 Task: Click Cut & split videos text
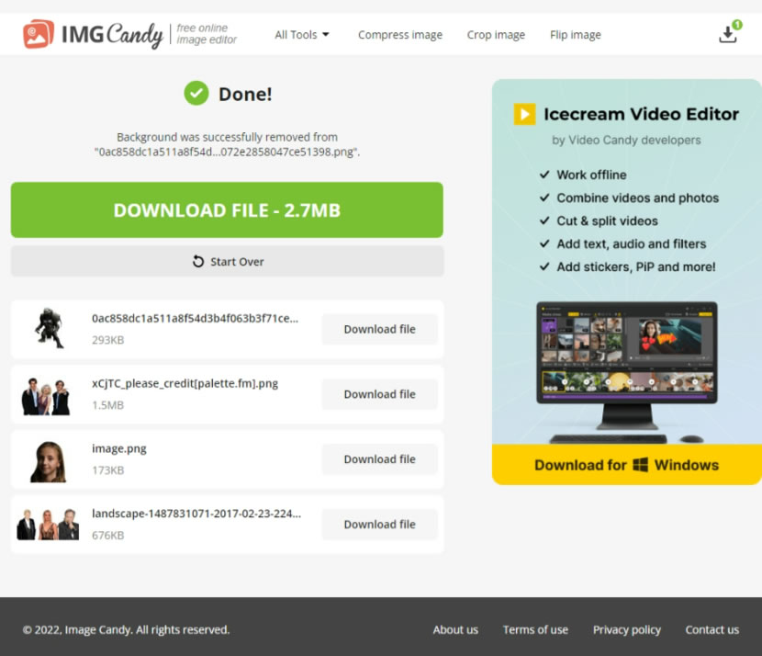[607, 221]
